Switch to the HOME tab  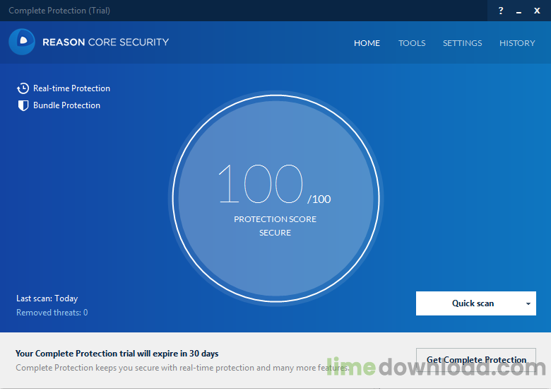367,43
